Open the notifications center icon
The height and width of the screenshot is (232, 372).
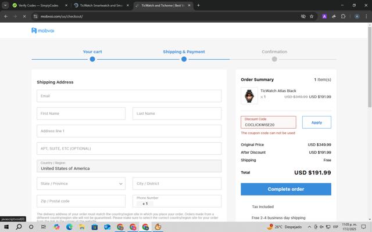point(363,227)
